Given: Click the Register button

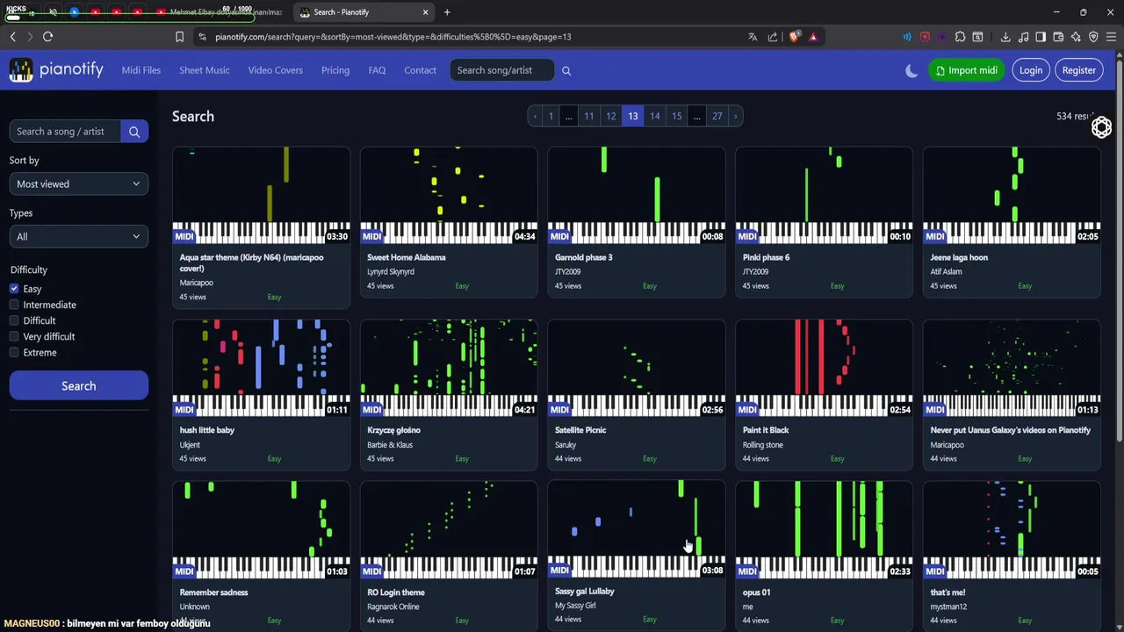Looking at the screenshot, I should 1079,70.
